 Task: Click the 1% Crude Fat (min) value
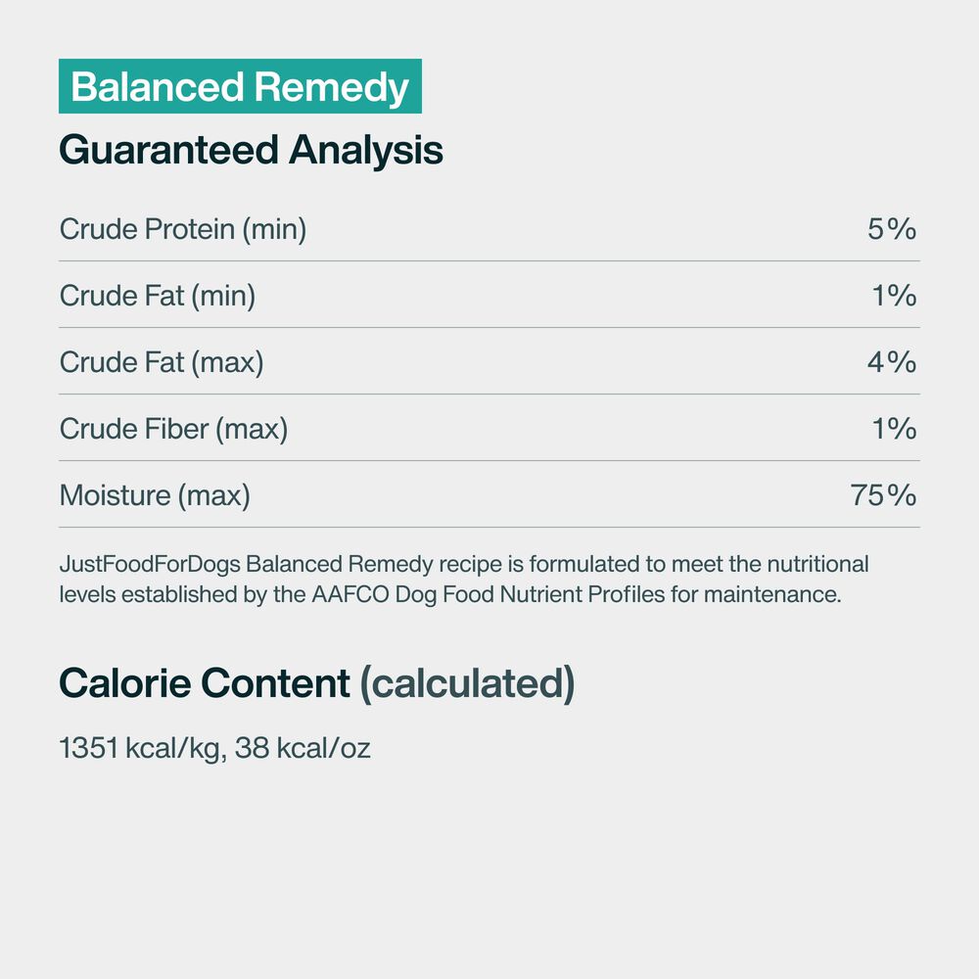tap(894, 296)
